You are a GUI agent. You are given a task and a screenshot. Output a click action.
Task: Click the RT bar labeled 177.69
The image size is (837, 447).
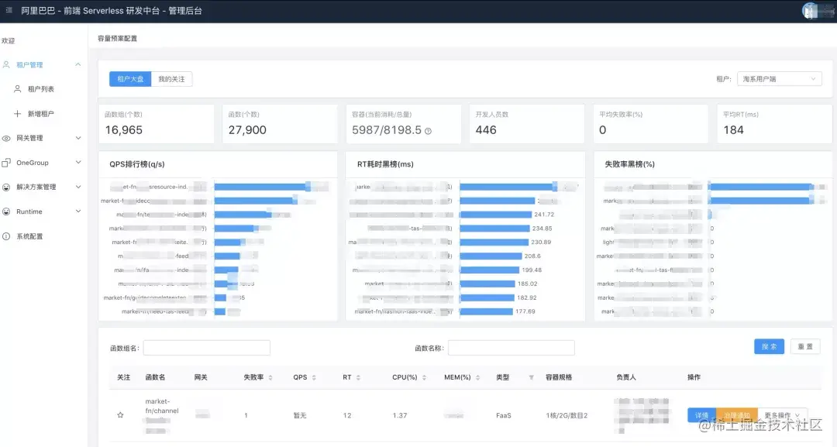[486, 311]
